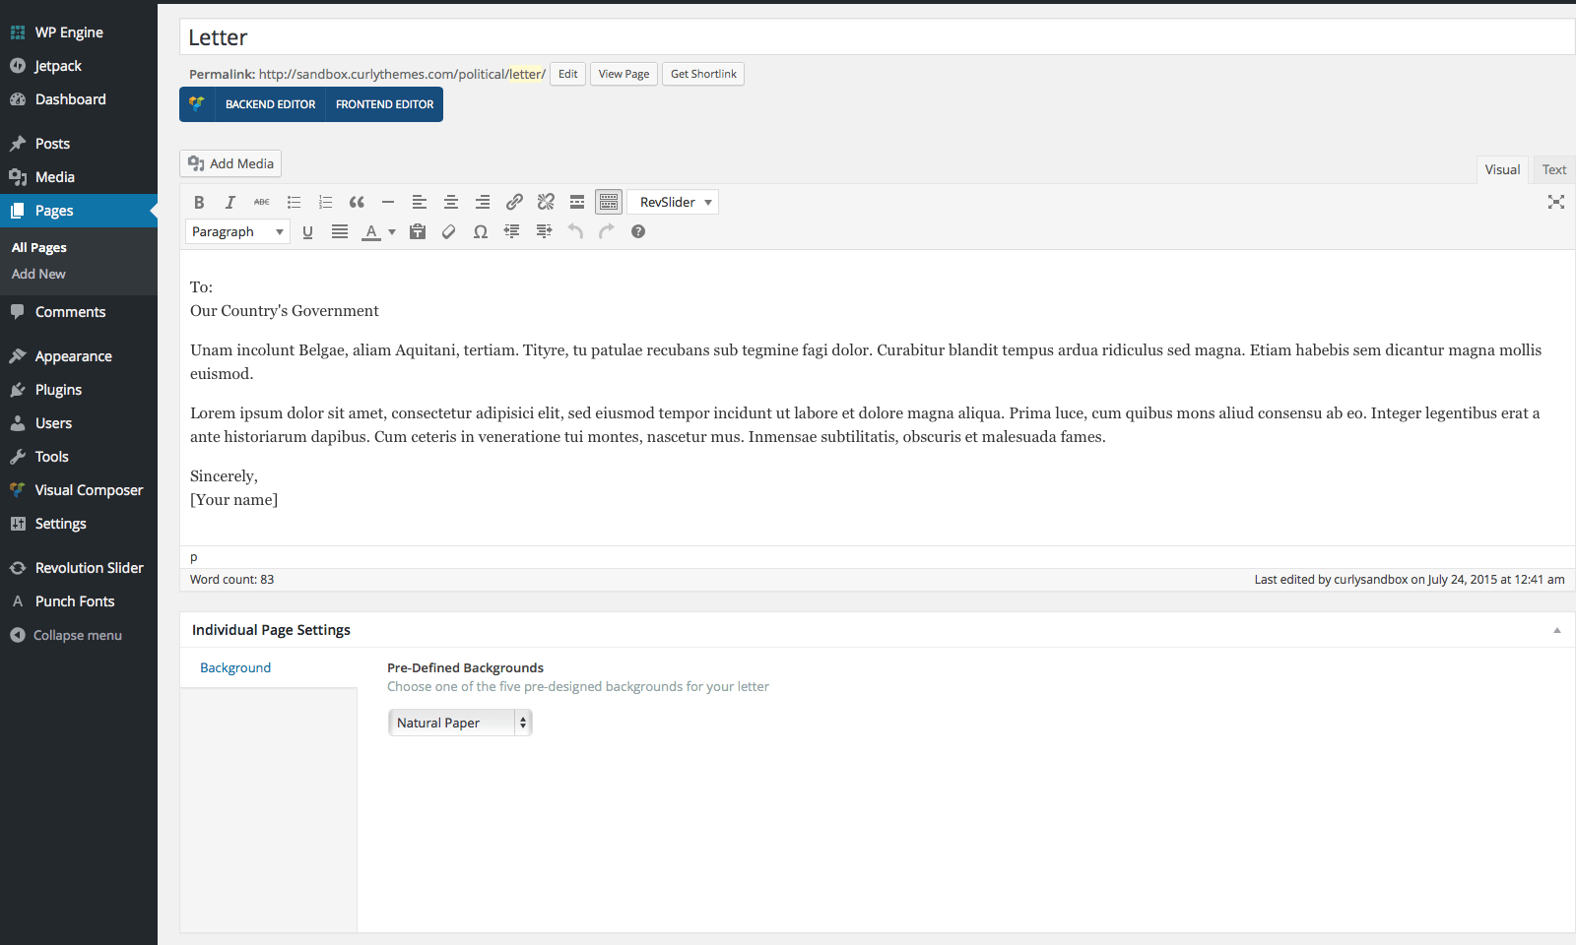Apply the text color
This screenshot has height=945, width=1576.
click(371, 231)
